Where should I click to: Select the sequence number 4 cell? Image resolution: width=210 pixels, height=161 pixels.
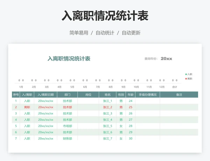[16, 120]
